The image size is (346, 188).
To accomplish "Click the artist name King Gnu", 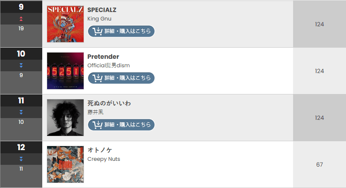I will 99,19.
